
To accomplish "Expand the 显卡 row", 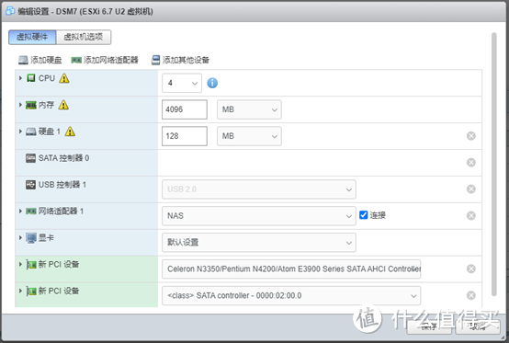I will [x=20, y=238].
